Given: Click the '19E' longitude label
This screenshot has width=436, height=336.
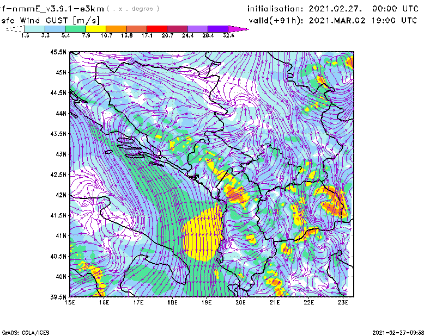Looking at the screenshot, I should click(207, 302).
